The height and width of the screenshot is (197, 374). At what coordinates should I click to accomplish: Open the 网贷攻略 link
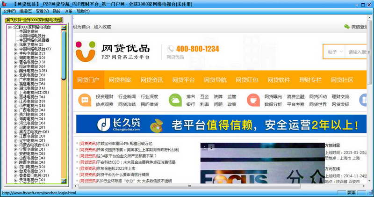[127, 104]
